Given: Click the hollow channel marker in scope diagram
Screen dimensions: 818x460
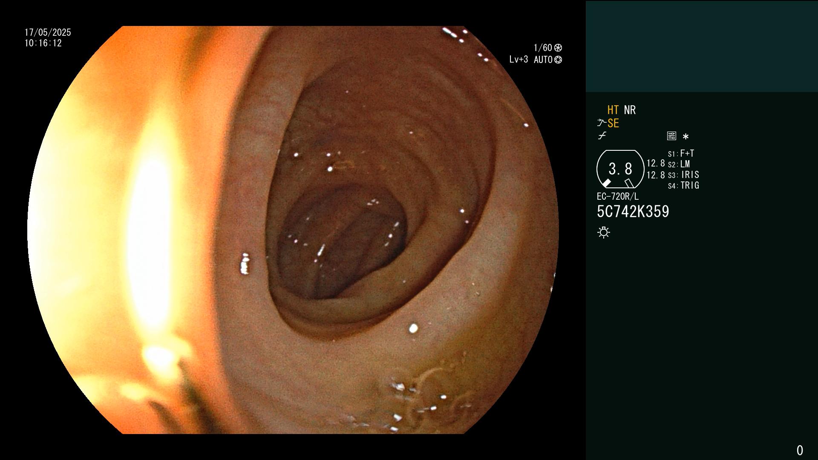Looking at the screenshot, I should pos(629,183).
